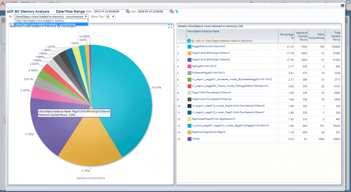Screen dimensions: 351x192
Task: Expand the By metric dropdown
Action: [51, 17]
